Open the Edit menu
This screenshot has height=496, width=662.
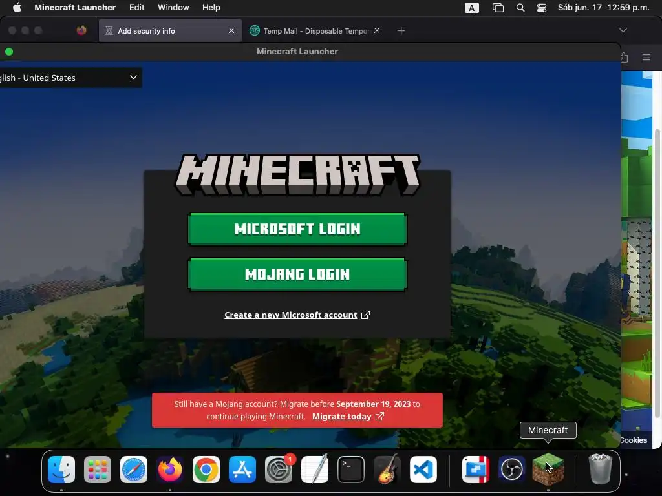[137, 8]
